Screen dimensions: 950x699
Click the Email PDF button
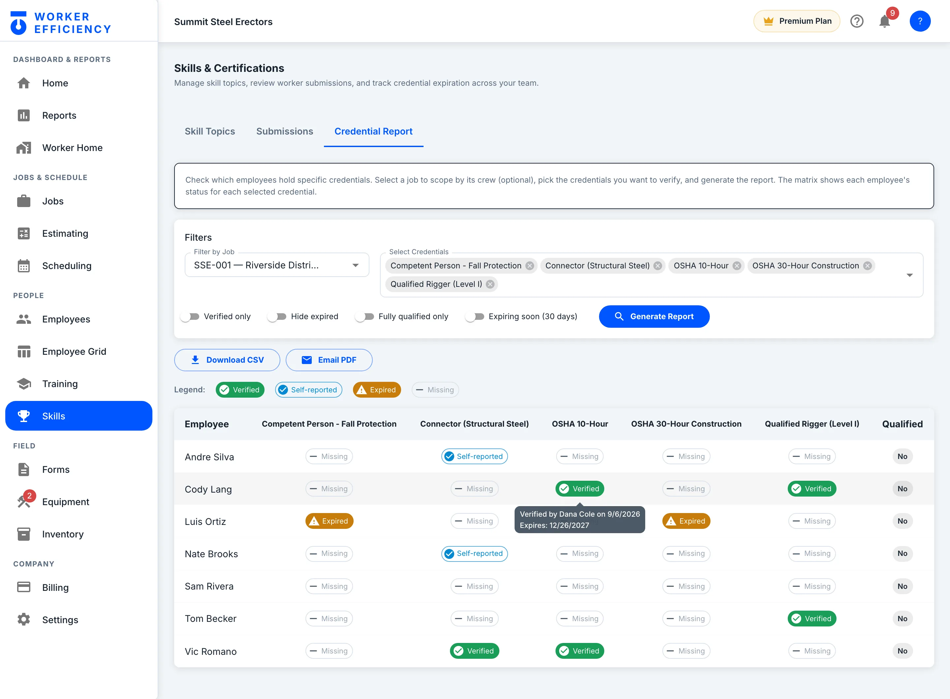[x=329, y=360]
